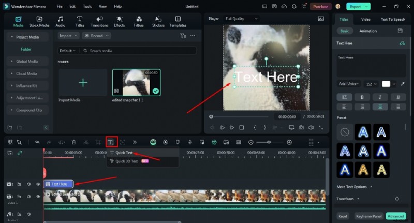
Task: Click the Purchase button
Action: (320, 7)
